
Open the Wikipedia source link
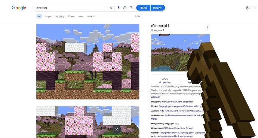tap(156, 97)
